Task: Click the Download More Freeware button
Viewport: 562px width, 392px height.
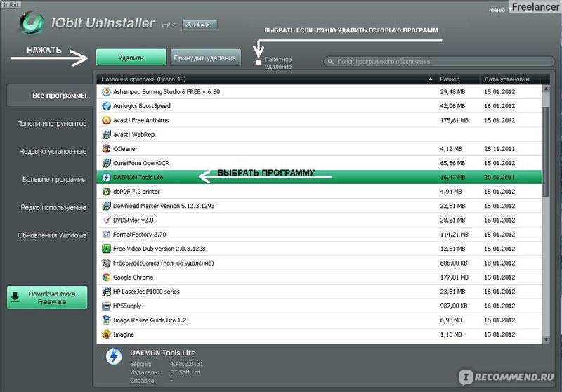Action: [47, 297]
